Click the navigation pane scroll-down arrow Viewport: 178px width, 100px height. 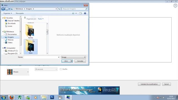tap(21, 53)
